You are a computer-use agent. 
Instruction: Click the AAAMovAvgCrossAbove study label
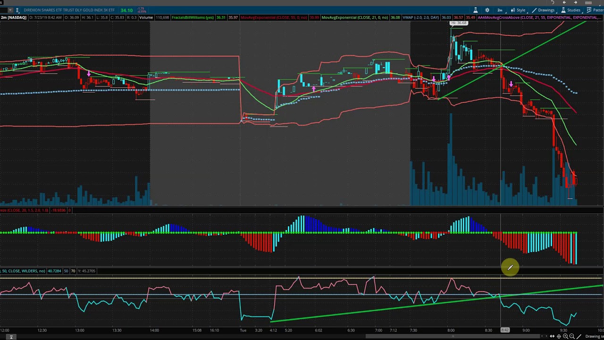tap(539, 17)
